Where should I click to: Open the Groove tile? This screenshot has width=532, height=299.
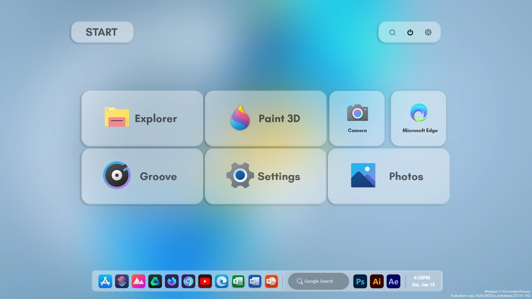[142, 176]
